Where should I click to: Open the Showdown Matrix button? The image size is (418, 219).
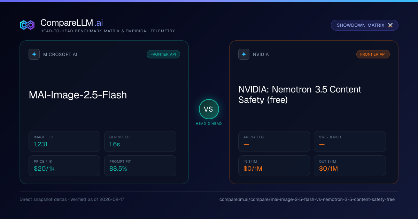[364, 25]
